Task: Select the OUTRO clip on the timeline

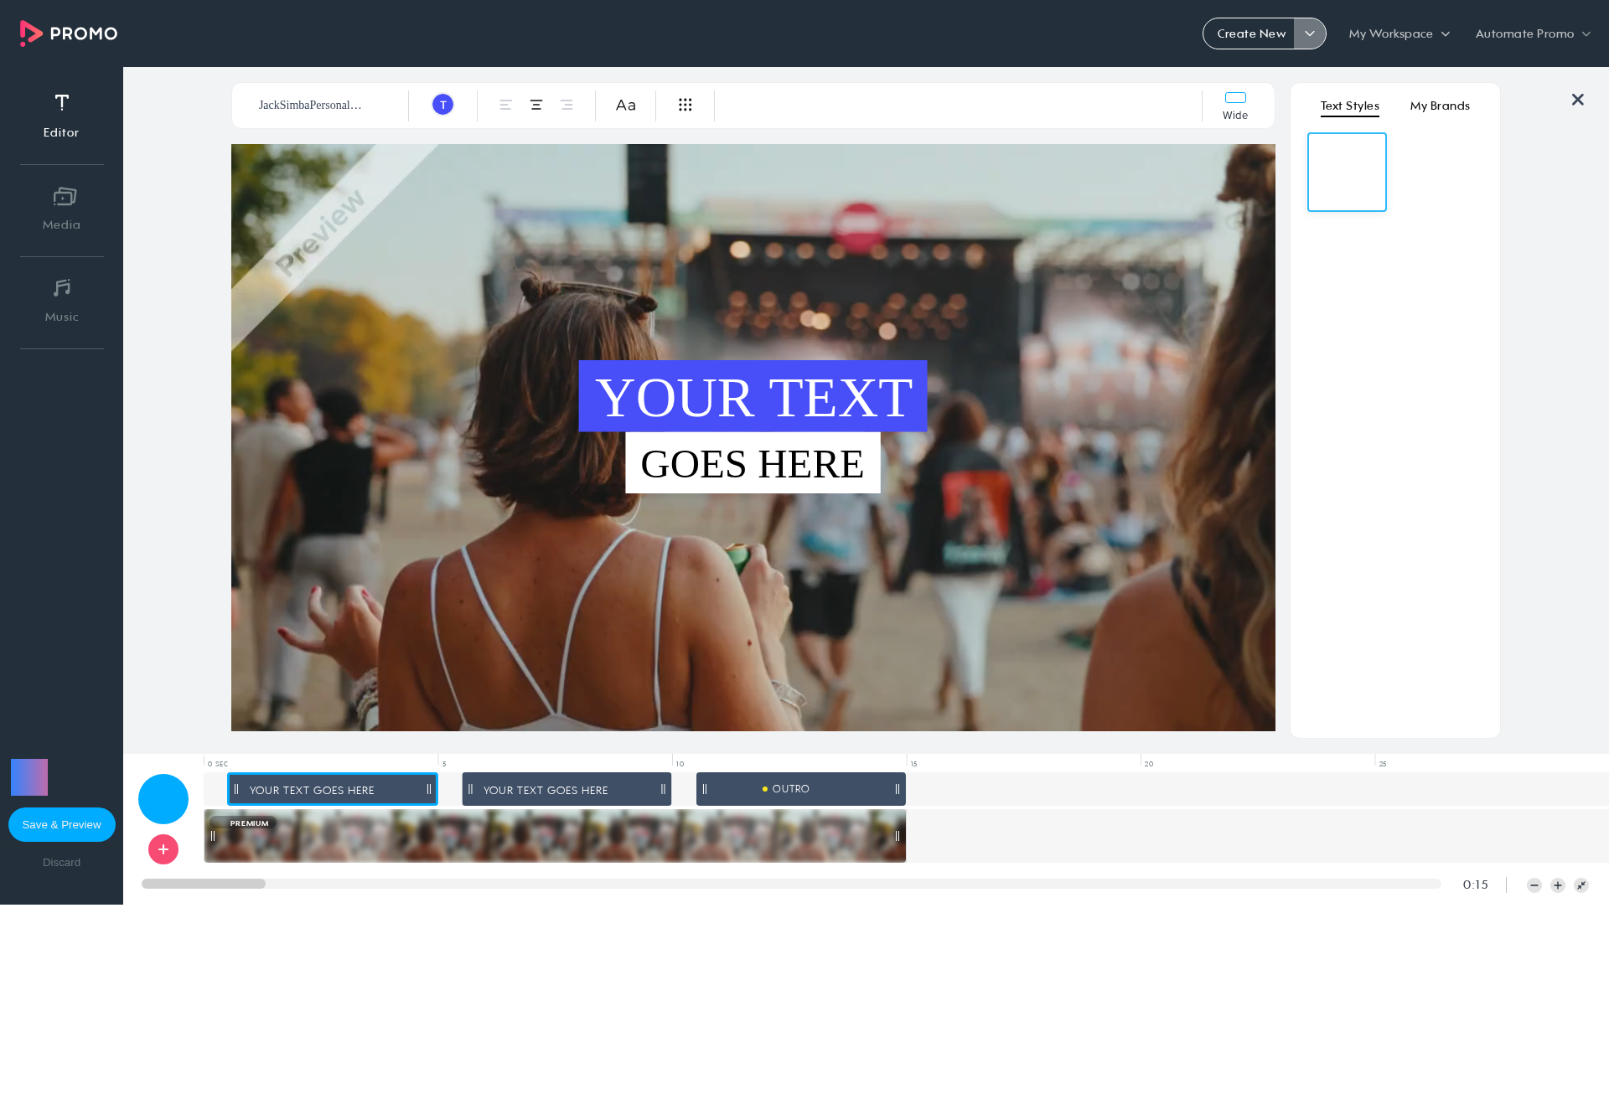Action: click(x=801, y=789)
